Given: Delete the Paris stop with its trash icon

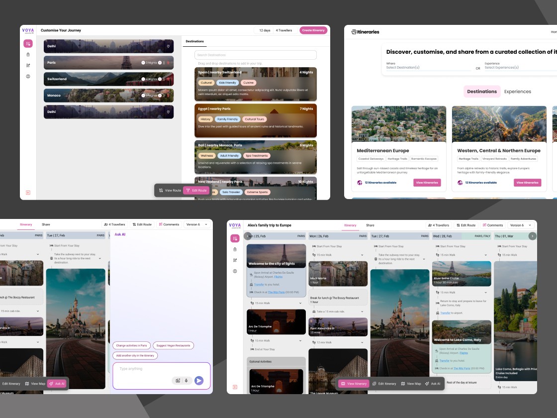Looking at the screenshot, I should (x=168, y=63).
